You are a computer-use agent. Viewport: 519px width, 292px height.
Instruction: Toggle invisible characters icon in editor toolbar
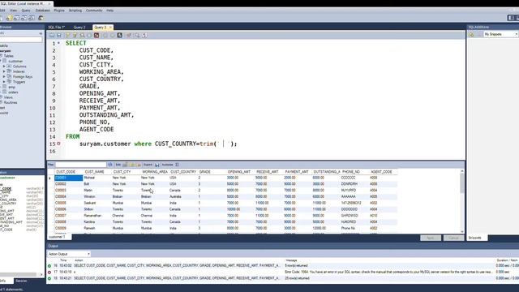[144, 35]
